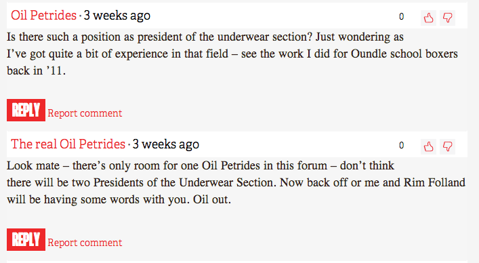Image resolution: width=479 pixels, height=263 pixels.
Task: Click the phrase 'Oil out.' ending the comment
Action: click(211, 200)
